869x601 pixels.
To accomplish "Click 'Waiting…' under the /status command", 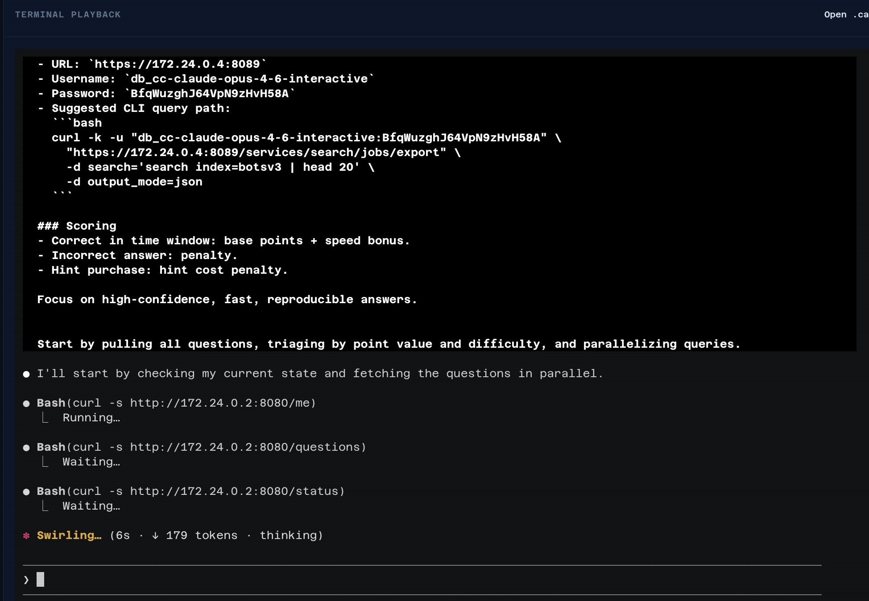I will coord(91,506).
